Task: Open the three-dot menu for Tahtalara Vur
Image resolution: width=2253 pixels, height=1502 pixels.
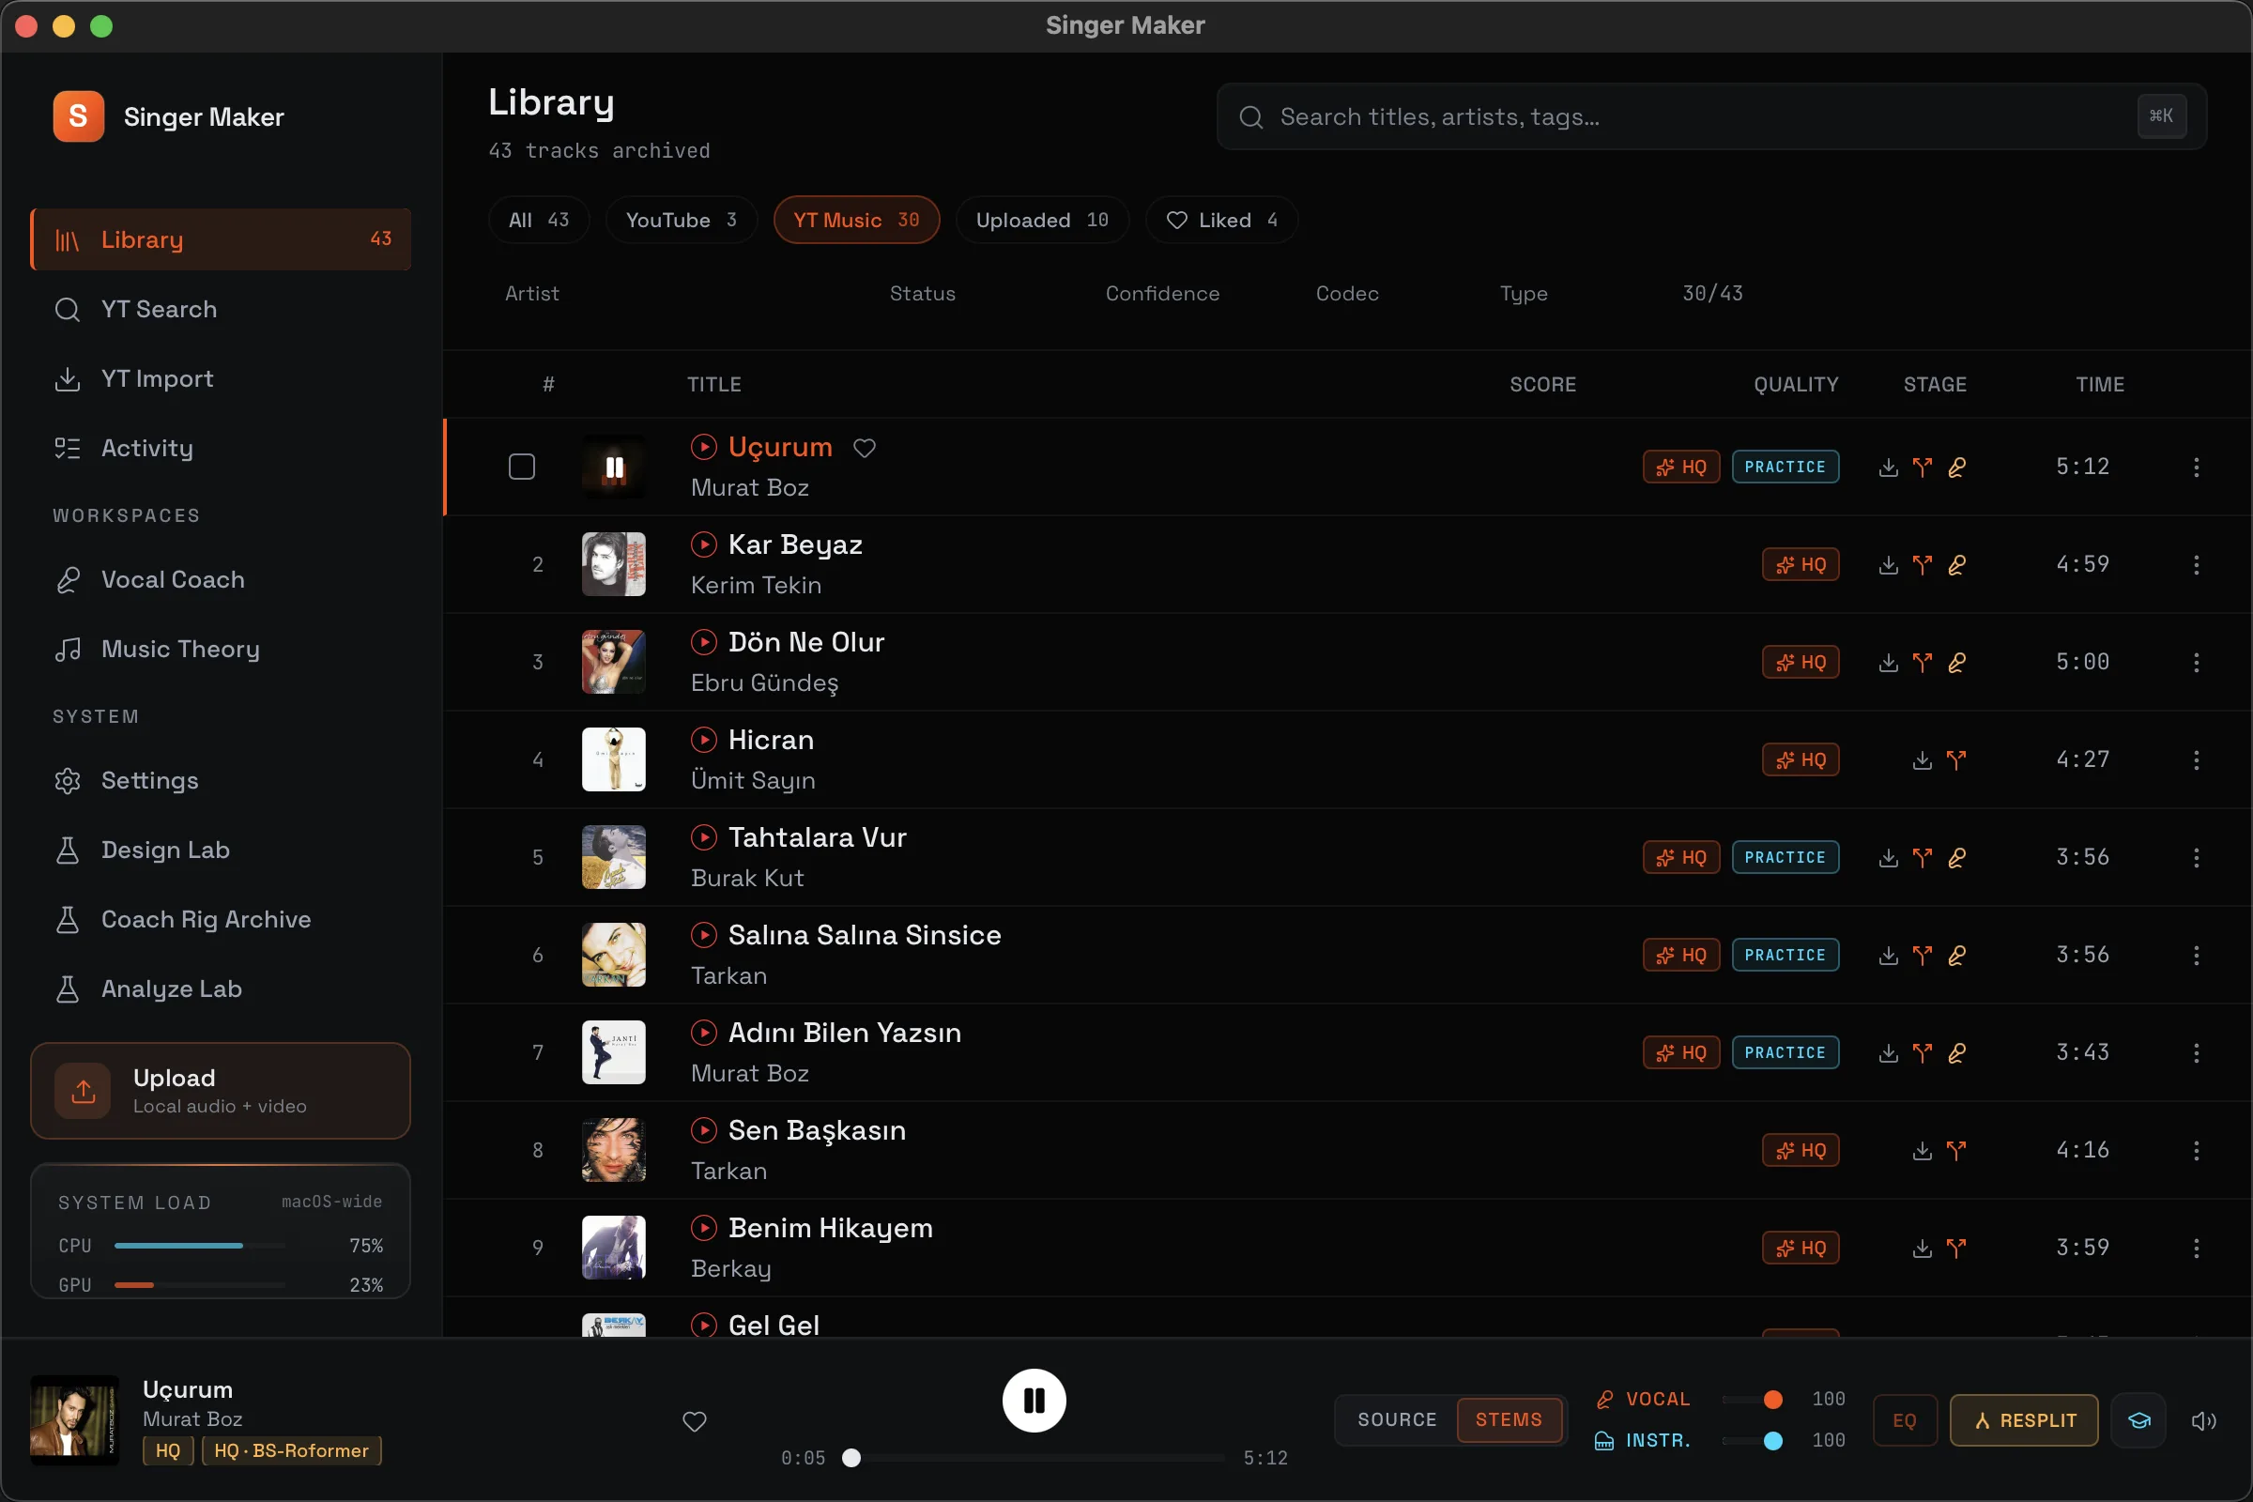Action: click(2196, 857)
